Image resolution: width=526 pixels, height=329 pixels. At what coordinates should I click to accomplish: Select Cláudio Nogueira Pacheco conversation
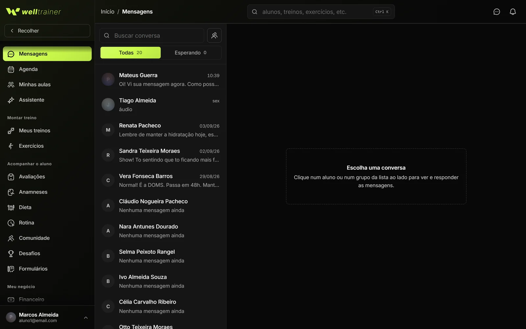click(x=161, y=206)
